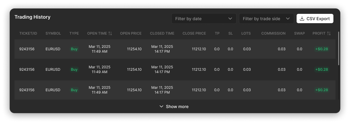Click the Ticket/ID column header
This screenshot has height=124, width=350.
point(28,33)
